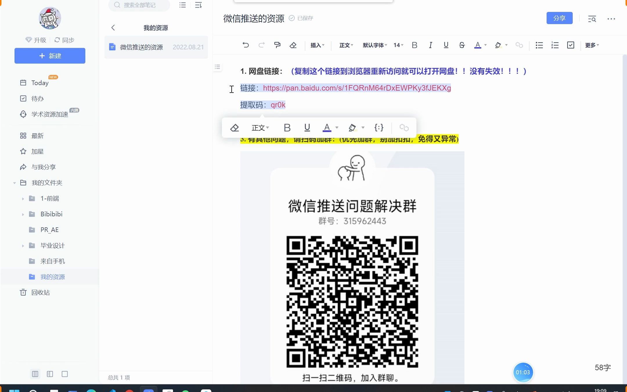The width and height of the screenshot is (627, 392).
Task: Click 升级 upgrade link
Action: coord(36,40)
